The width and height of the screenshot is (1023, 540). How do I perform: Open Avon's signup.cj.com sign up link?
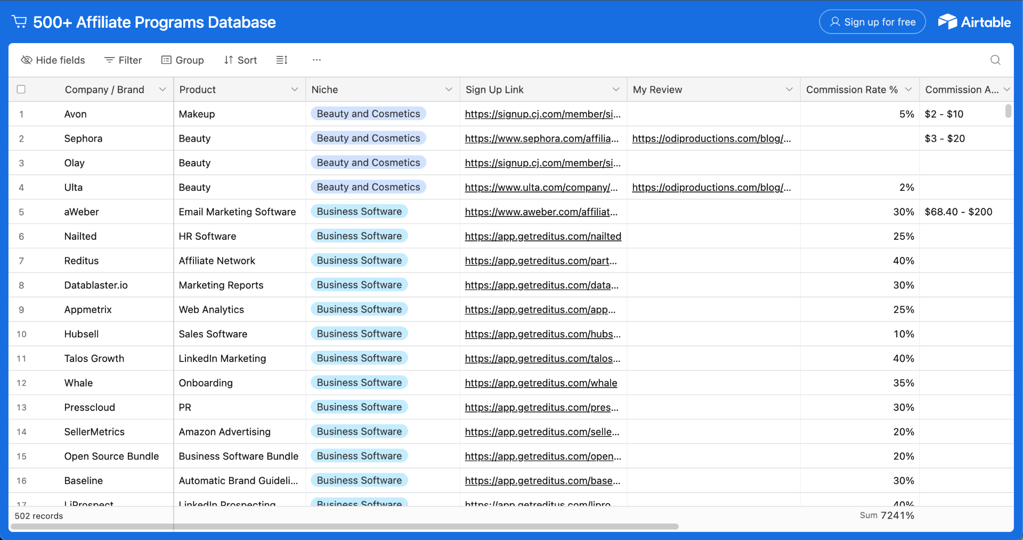[x=542, y=114]
